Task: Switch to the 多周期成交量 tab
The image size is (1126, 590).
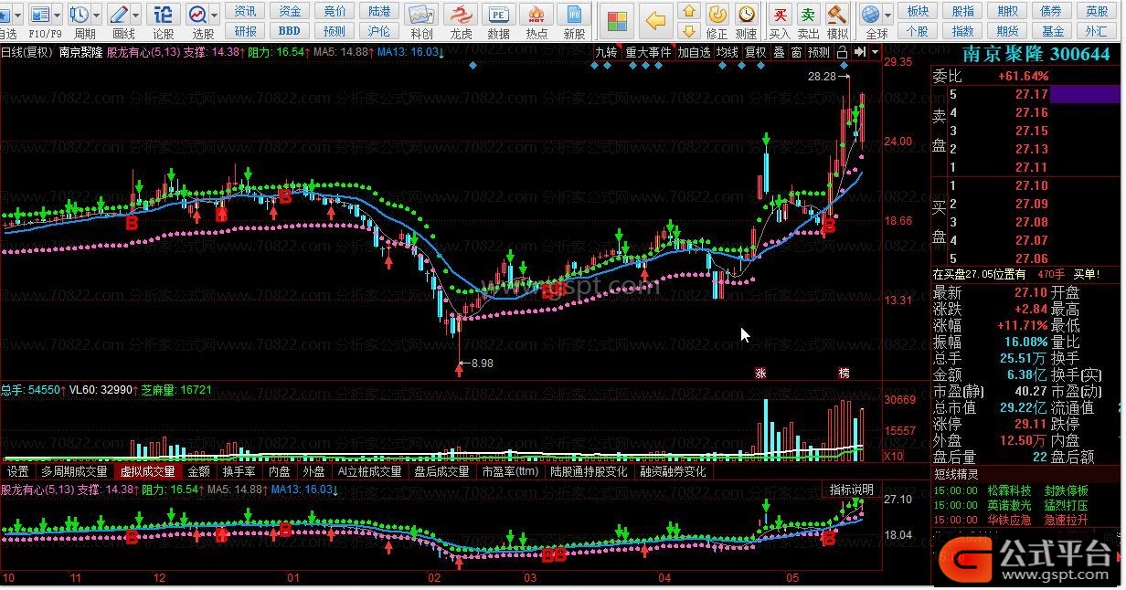Action: click(74, 472)
